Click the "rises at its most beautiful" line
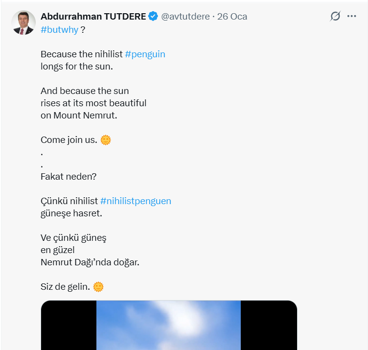The height and width of the screenshot is (350, 368). pos(93,103)
